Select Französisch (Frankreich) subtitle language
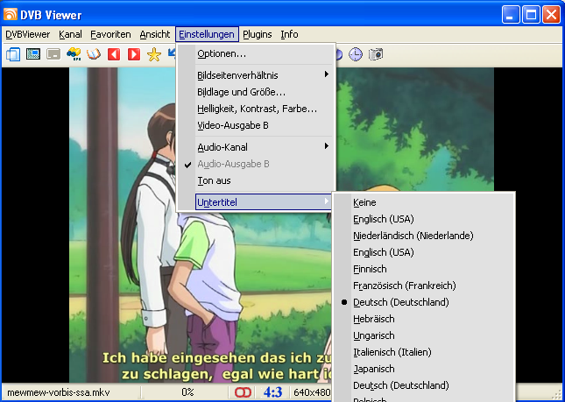 [x=405, y=286]
